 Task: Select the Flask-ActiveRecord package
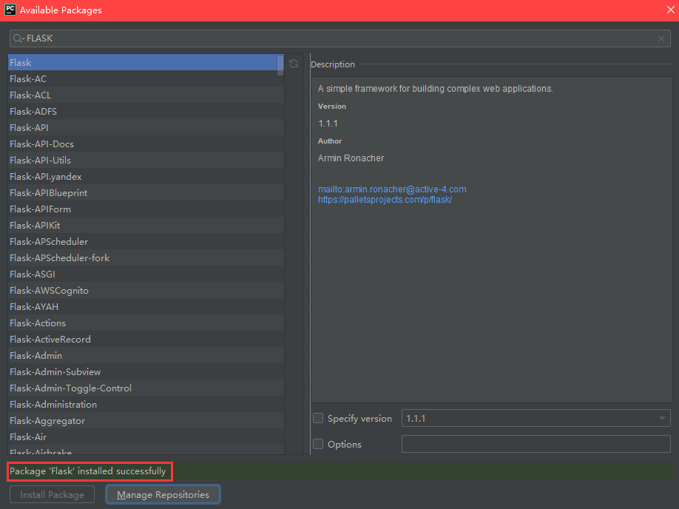coord(146,339)
